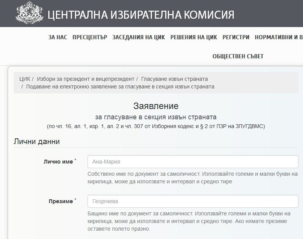Open the ЗА НАС menu
The width and height of the screenshot is (303, 239).
click(x=57, y=37)
